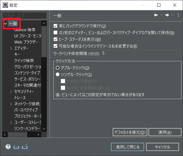Image resolution: width=183 pixels, height=156 pixels.
Task: Click 適用して閉じる button
Action: tap(128, 147)
